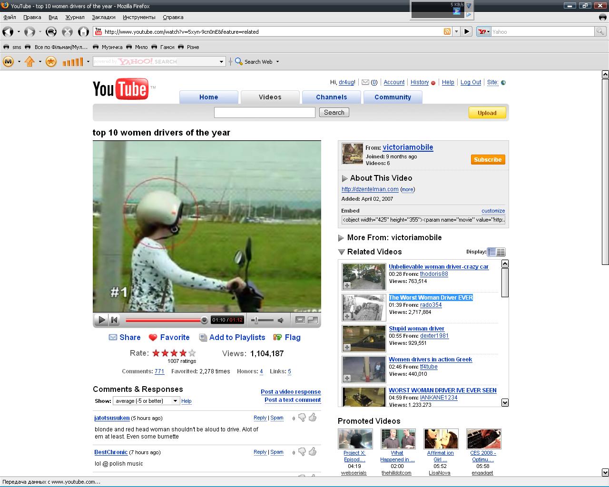
Task: Thumbs down the BestChronic comment
Action: [x=302, y=452]
